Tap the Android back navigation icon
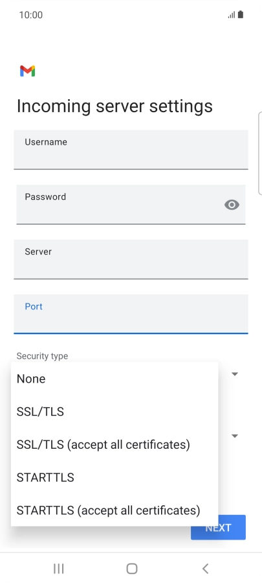The width and height of the screenshot is (262, 585). [205, 569]
